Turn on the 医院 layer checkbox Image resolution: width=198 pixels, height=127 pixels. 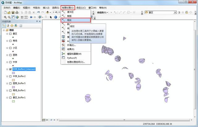(x=10, y=55)
